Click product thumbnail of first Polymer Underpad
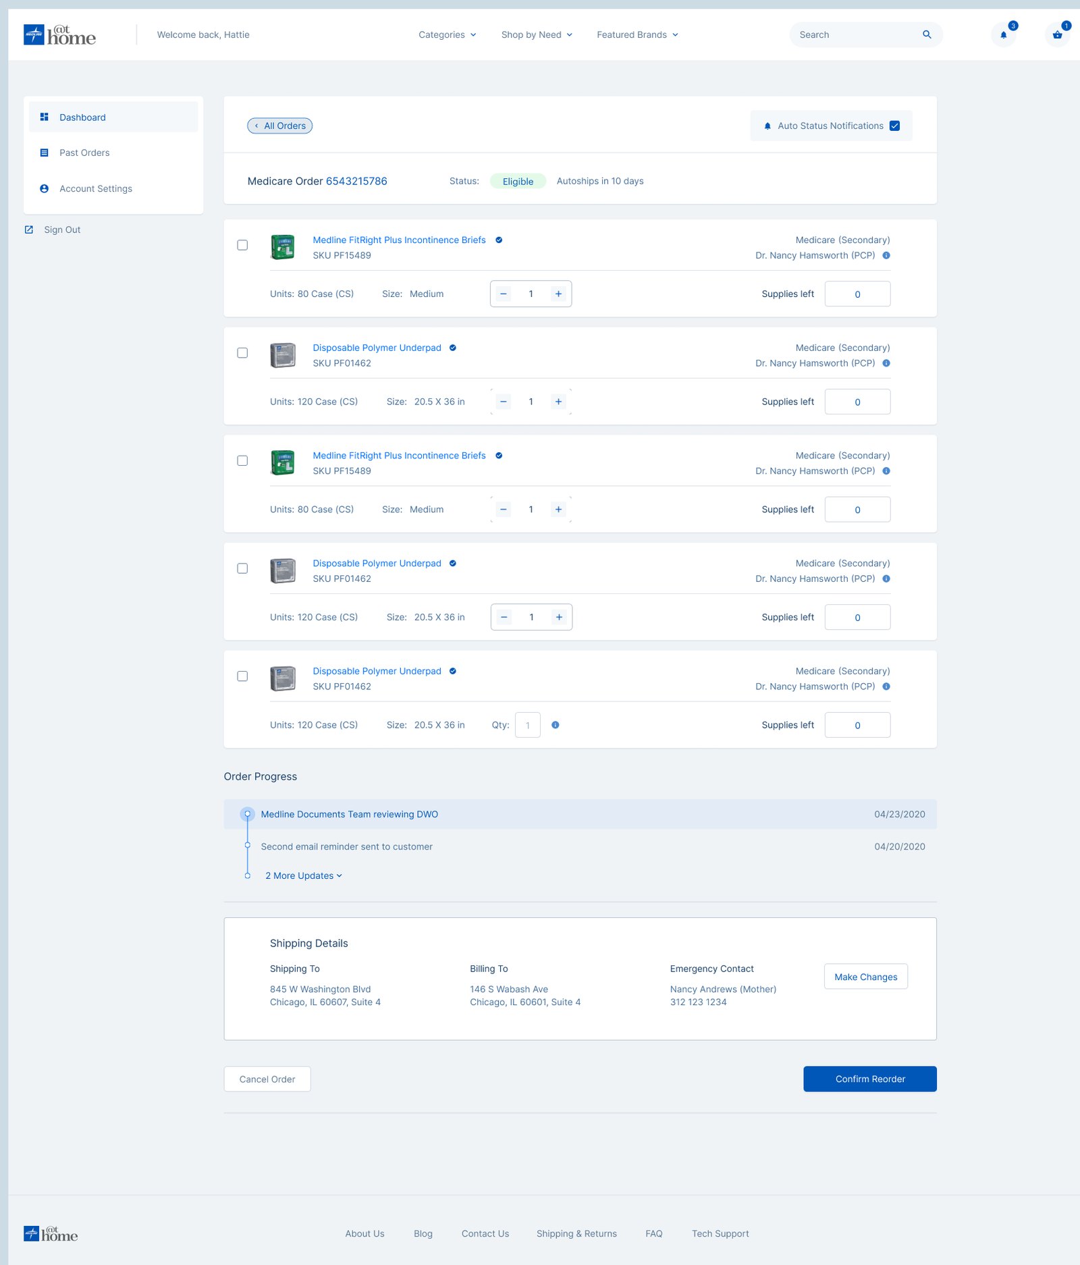The width and height of the screenshot is (1080, 1265). coord(283,355)
